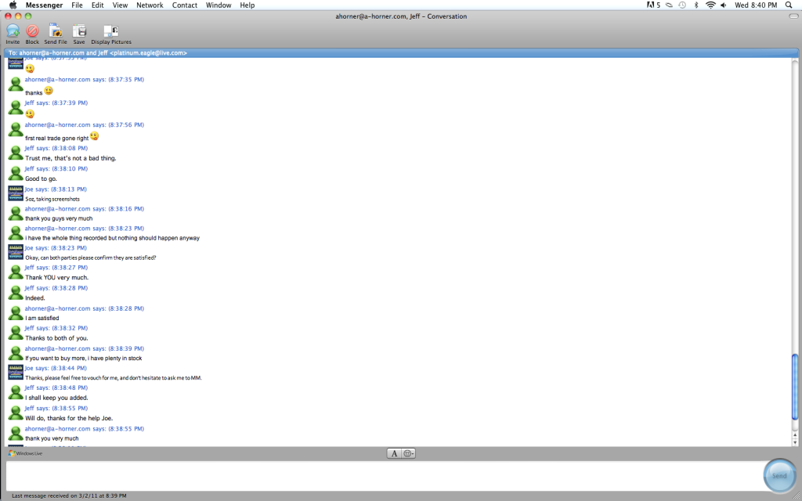This screenshot has width=802, height=501.
Task: Click 'Okay, can both parties please confirm' message
Action: click(91, 258)
